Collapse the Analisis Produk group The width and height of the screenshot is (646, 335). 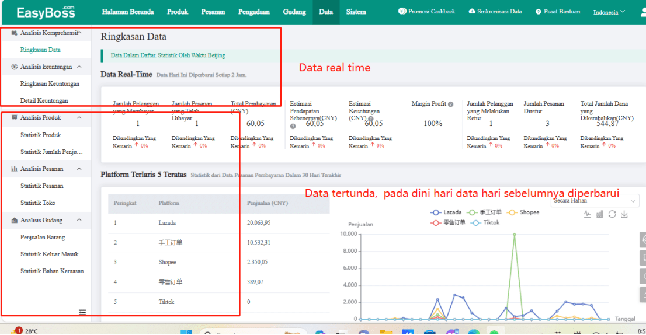pyautogui.click(x=79, y=118)
